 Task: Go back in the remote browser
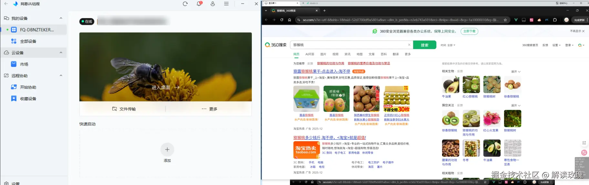(266, 20)
